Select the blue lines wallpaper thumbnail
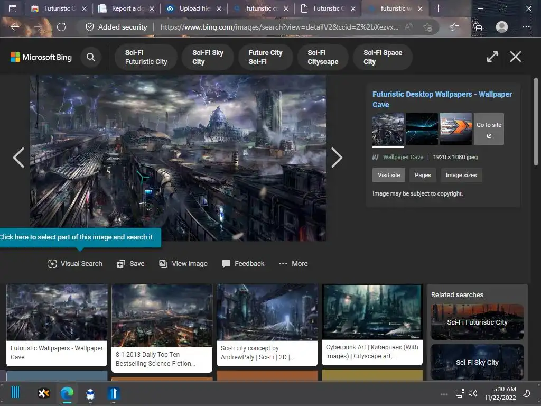 coord(422,129)
